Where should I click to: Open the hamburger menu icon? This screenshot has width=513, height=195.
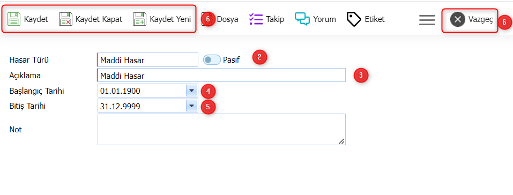coord(427,20)
